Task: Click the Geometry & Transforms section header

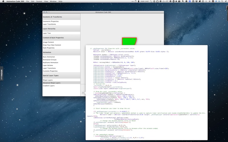Action: point(61,17)
